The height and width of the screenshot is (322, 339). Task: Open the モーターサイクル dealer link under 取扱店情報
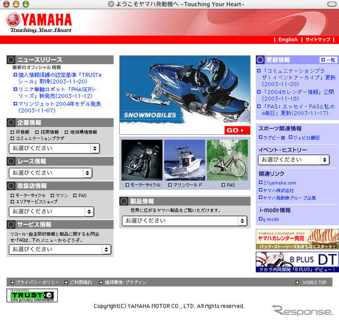coord(31,196)
